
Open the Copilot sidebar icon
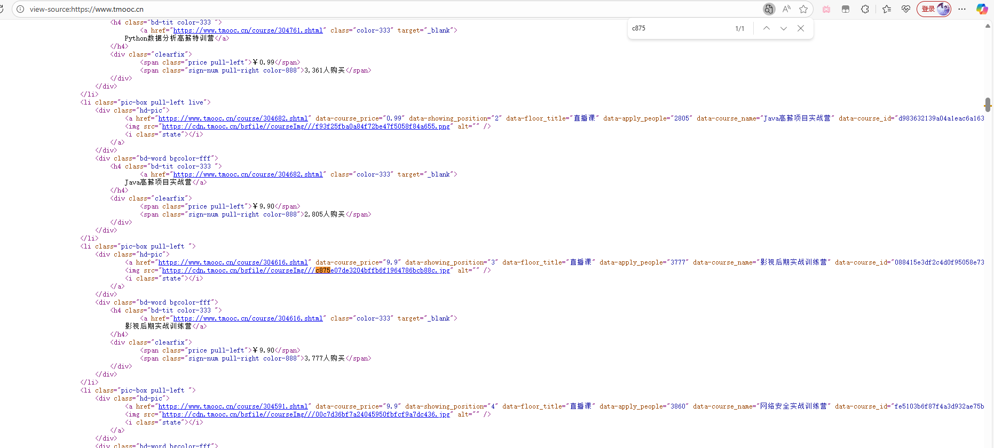(x=982, y=9)
